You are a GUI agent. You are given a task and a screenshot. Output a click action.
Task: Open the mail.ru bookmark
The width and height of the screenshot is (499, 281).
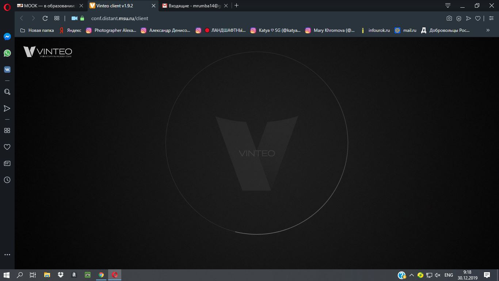[x=405, y=30]
